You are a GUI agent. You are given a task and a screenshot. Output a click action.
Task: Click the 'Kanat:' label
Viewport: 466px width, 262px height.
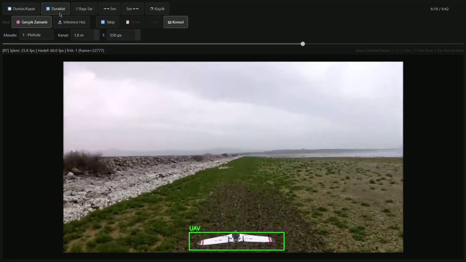pyautogui.click(x=63, y=35)
